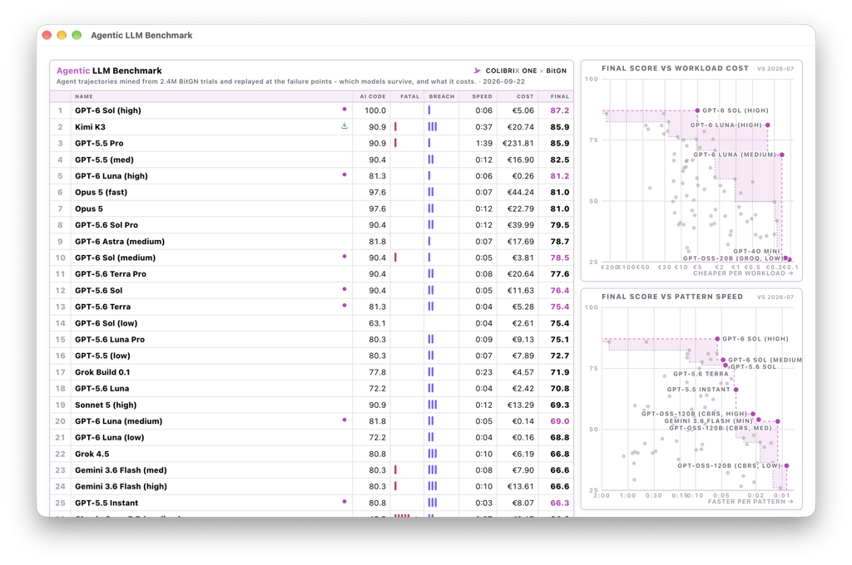This screenshot has height=565, width=852.
Task: Click the 63.1 AI code score
Action: pyautogui.click(x=377, y=323)
